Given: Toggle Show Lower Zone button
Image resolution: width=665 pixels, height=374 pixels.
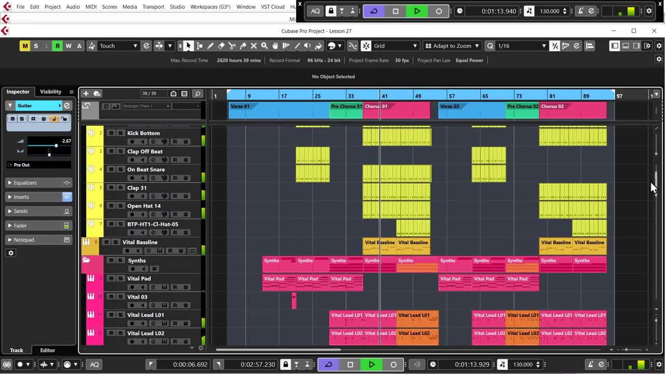Looking at the screenshot, I should (x=626, y=46).
